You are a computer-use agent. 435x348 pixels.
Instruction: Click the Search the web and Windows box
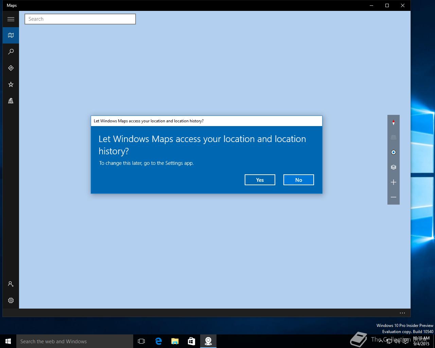coord(75,341)
